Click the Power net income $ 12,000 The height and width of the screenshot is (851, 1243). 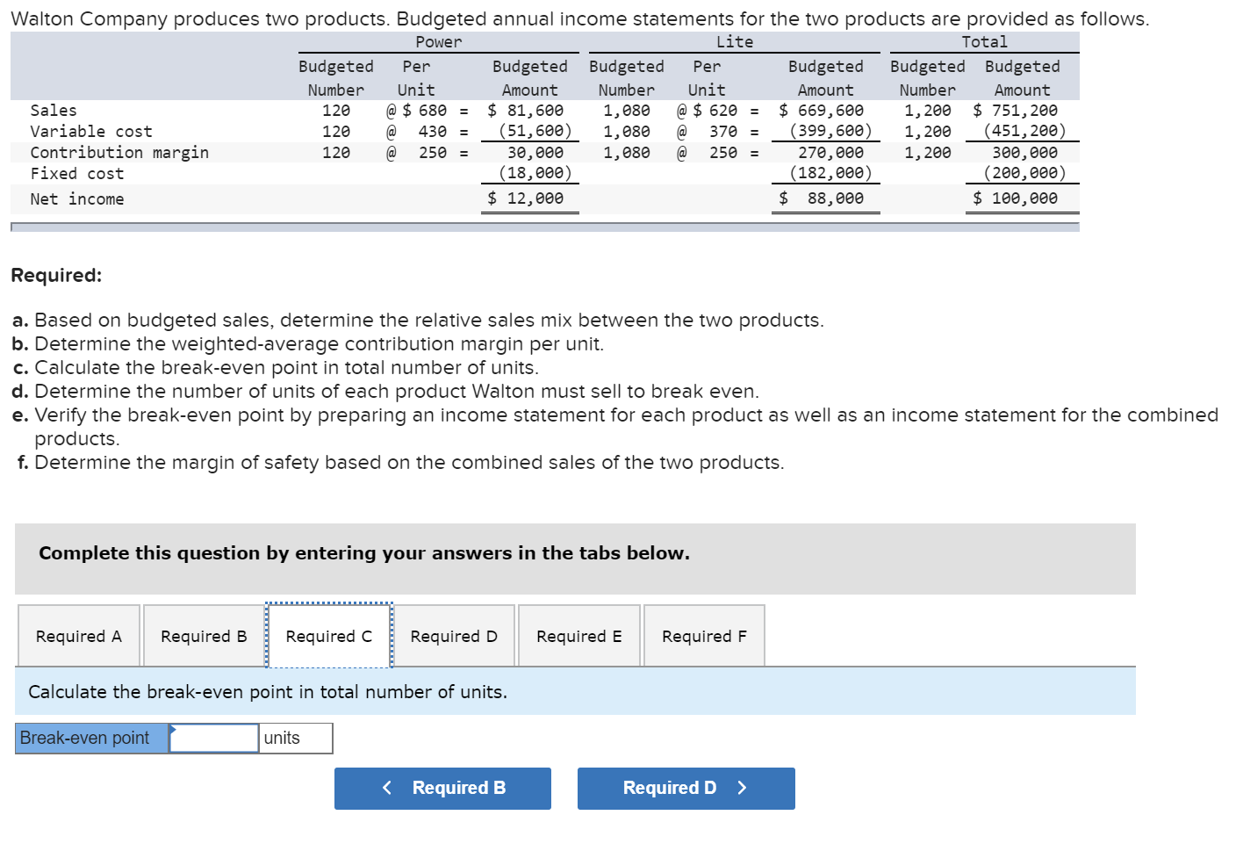[x=526, y=198]
